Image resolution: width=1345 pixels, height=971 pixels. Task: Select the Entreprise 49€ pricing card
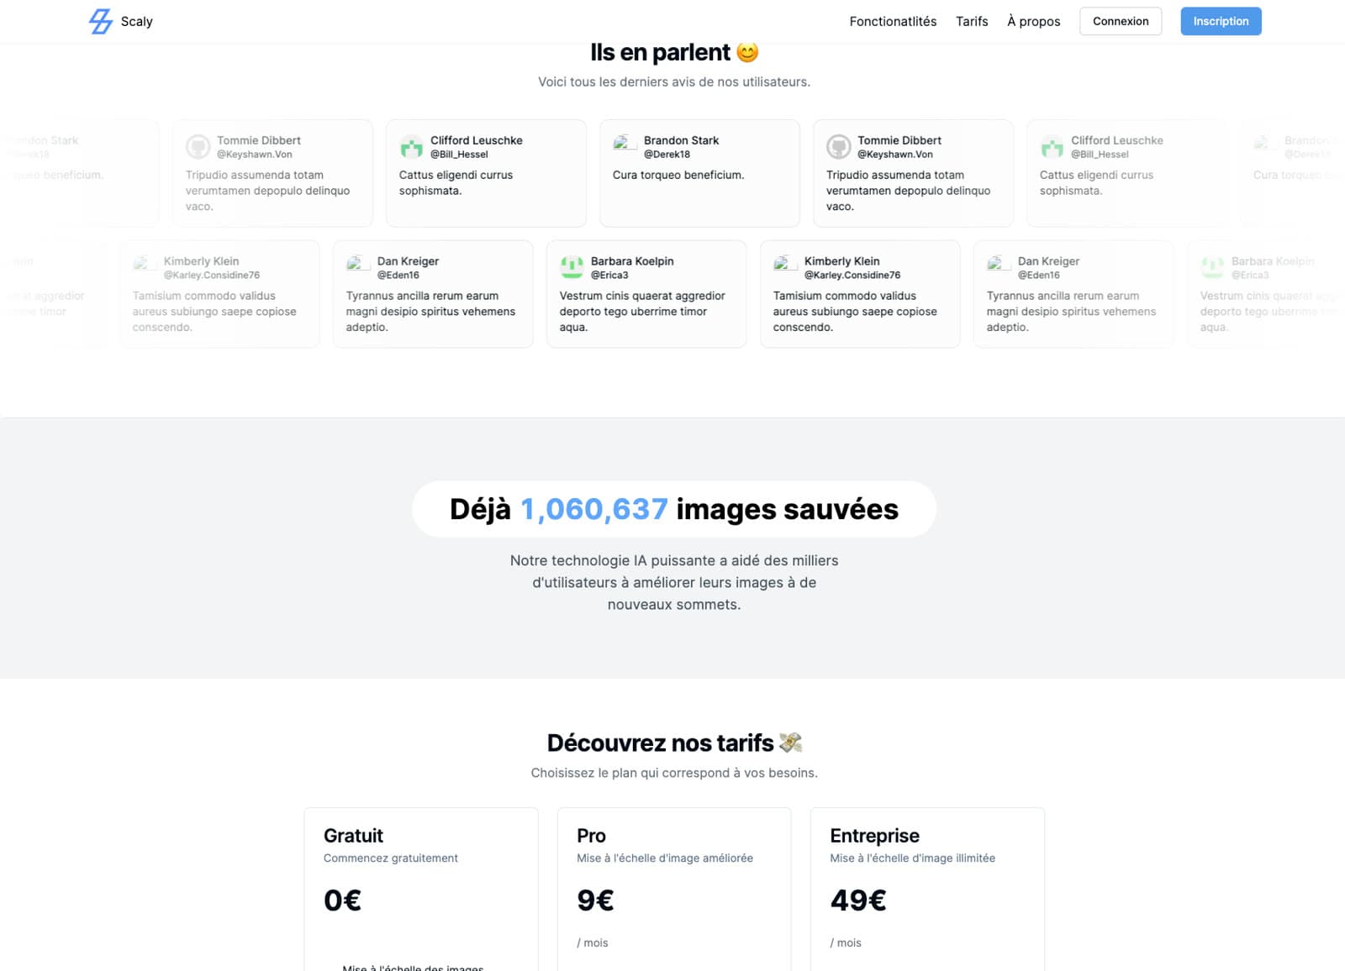(927, 889)
